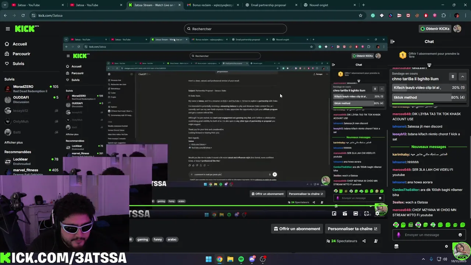Open the Chrome three-dot menu

(x=465, y=15)
